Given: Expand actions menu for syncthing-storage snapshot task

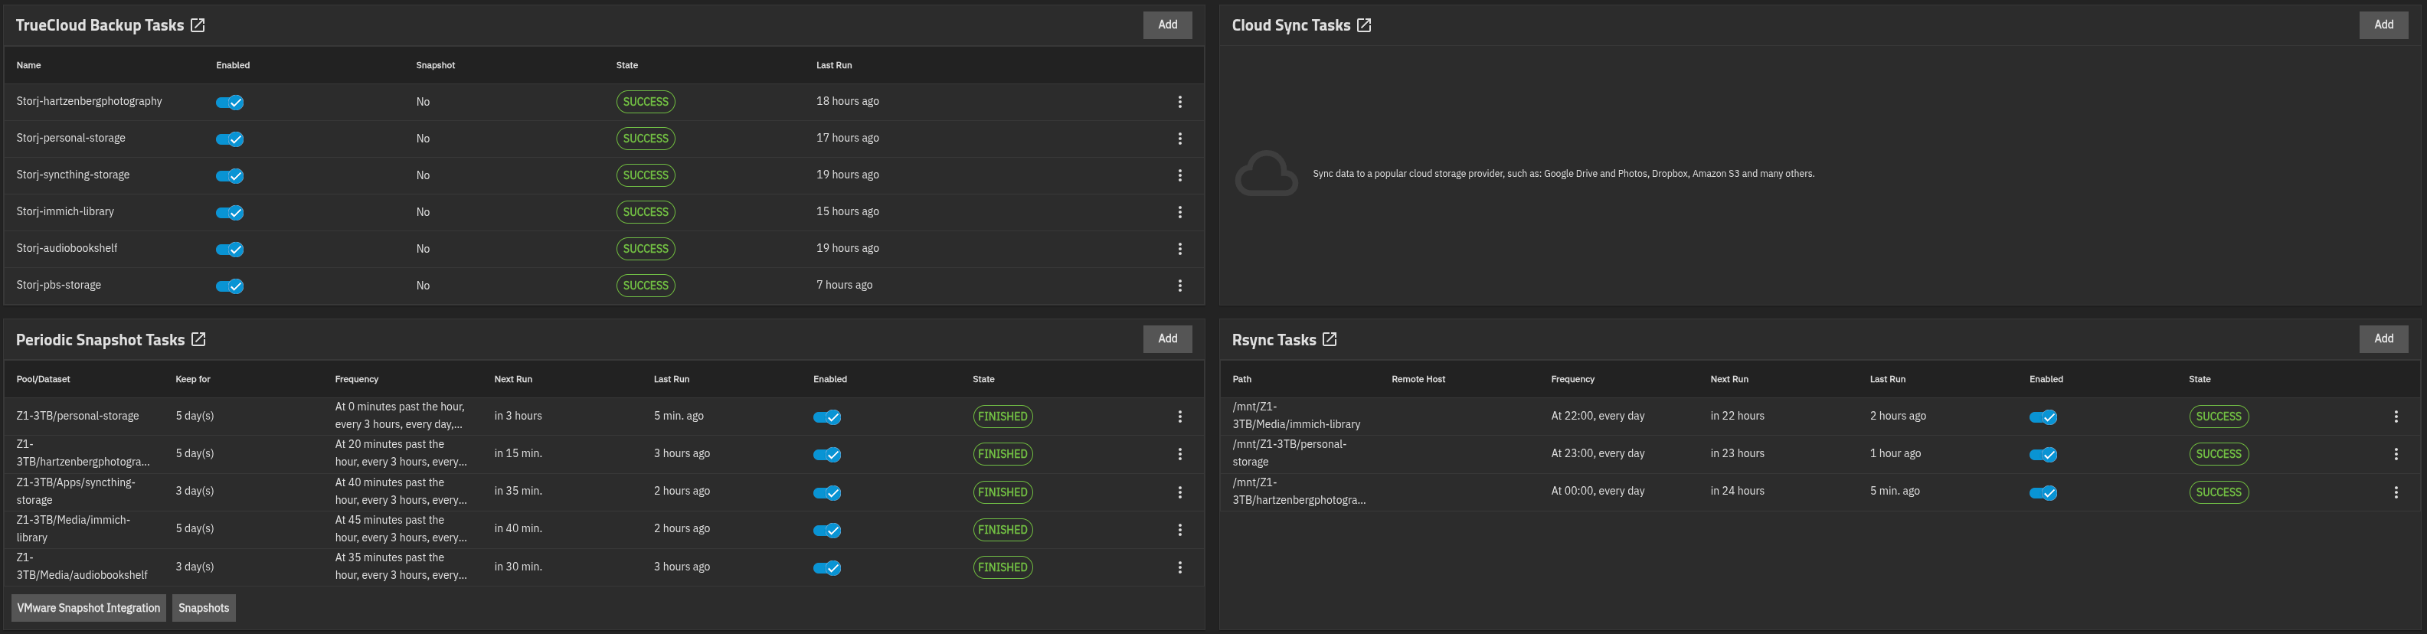Looking at the screenshot, I should (1179, 492).
